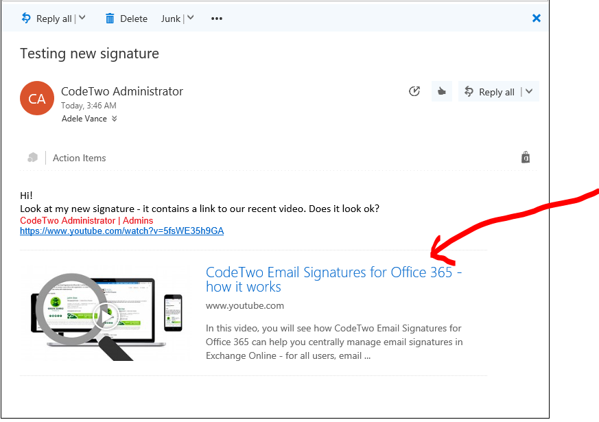Click the Reply all arrows icon in the toolbar
Screen dimensions: 599x422
[25, 19]
